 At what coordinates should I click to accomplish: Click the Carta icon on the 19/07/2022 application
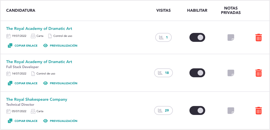pyautogui.click(x=33, y=36)
